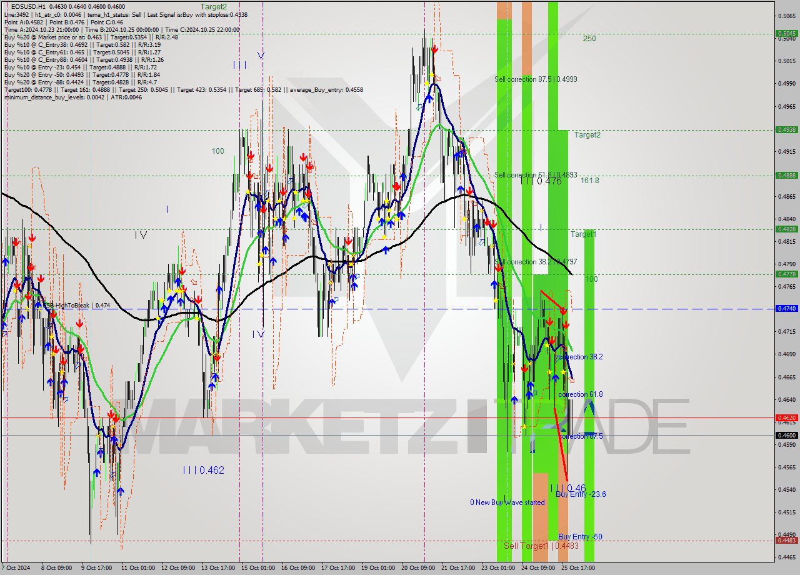
Task: Select 'Sell Target1 | 0.4483' red label
Action: click(x=541, y=546)
